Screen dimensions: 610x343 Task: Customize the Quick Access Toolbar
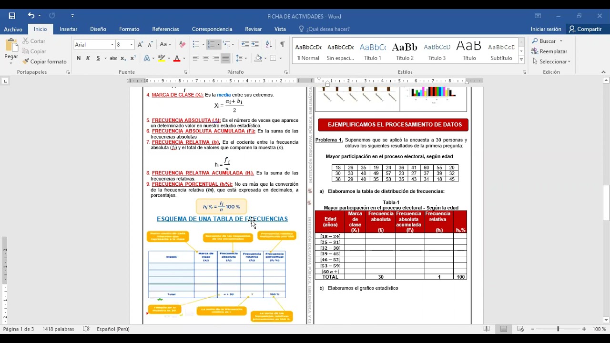tap(72, 16)
